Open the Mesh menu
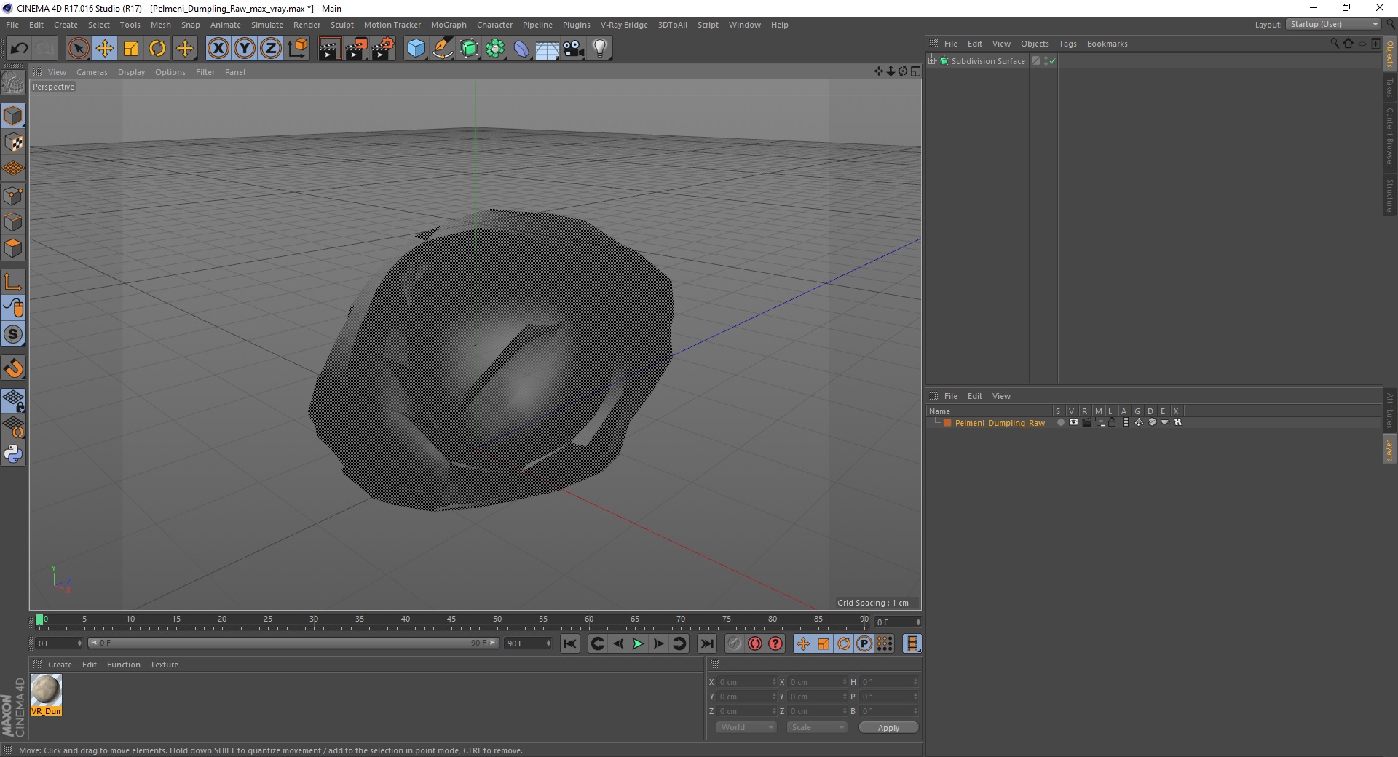The width and height of the screenshot is (1398, 757). pyautogui.click(x=160, y=25)
